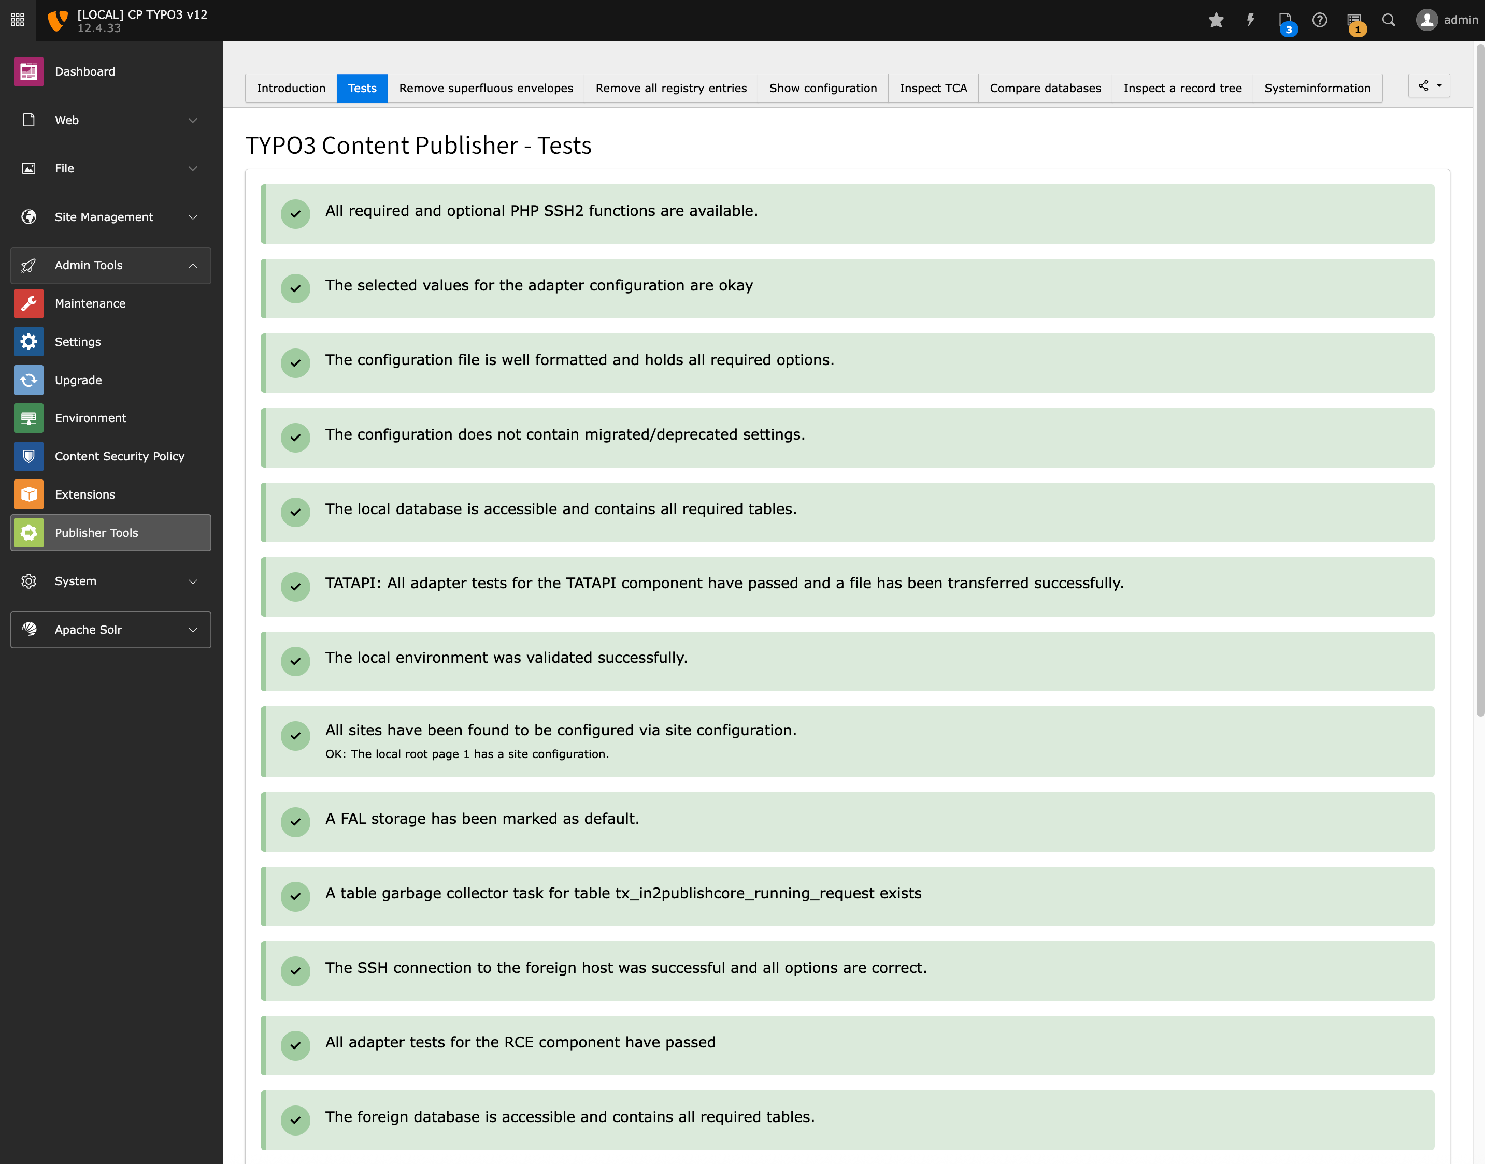Click the Settings gear icon
1485x1164 pixels.
(x=28, y=341)
